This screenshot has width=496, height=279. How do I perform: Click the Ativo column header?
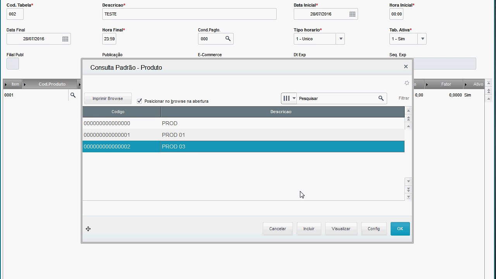coord(474,84)
